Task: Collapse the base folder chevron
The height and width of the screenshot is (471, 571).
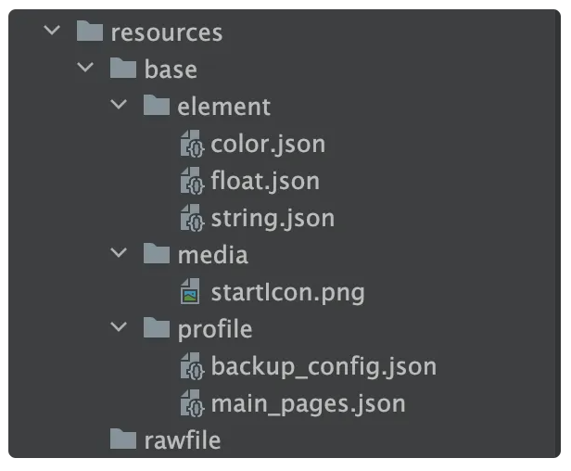Action: 85,70
